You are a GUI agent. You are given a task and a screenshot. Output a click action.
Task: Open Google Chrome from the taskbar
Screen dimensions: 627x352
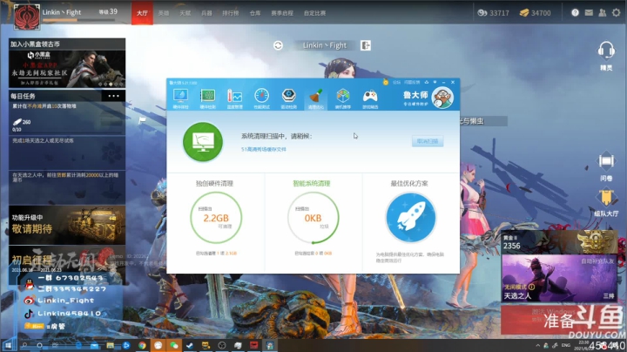[x=142, y=345]
